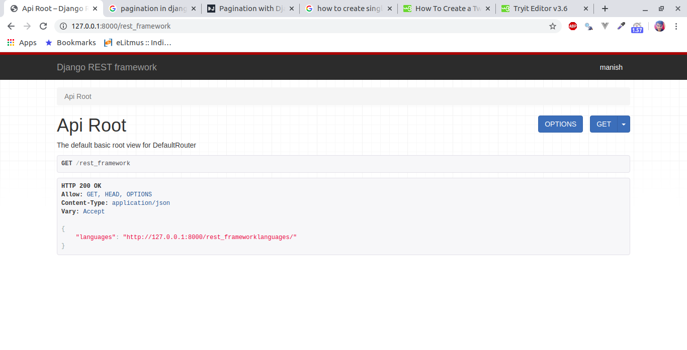Viewport: 687px width, 350px height.
Task: Click the browser forward arrow
Action: (x=27, y=26)
